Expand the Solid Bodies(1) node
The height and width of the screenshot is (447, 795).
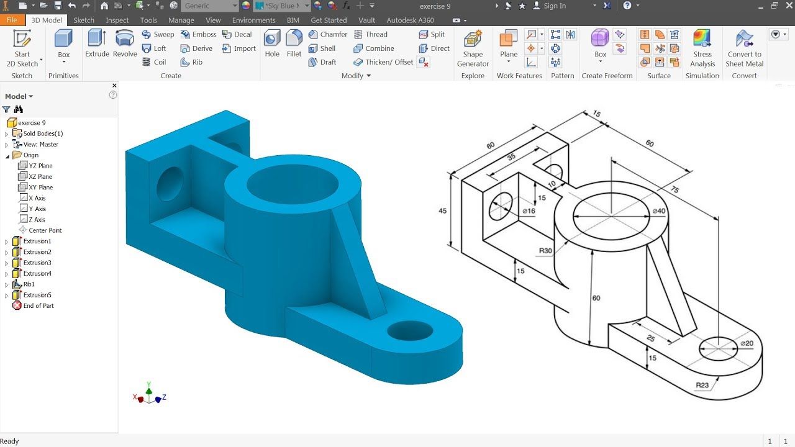tap(7, 133)
